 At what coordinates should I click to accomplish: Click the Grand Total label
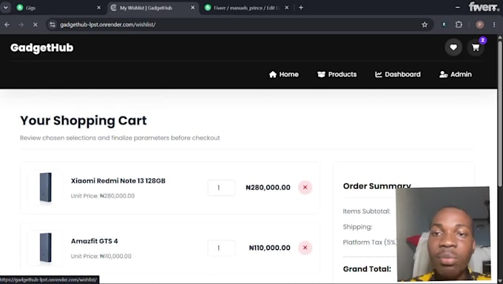367,269
